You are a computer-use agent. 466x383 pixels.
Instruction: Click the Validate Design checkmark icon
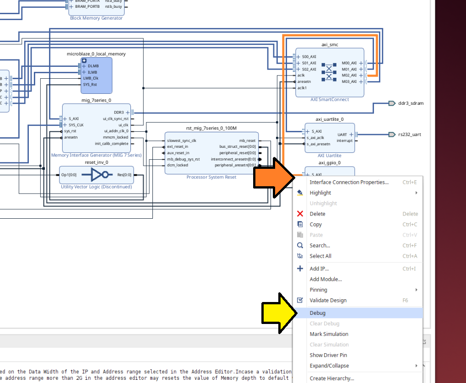(x=300, y=300)
